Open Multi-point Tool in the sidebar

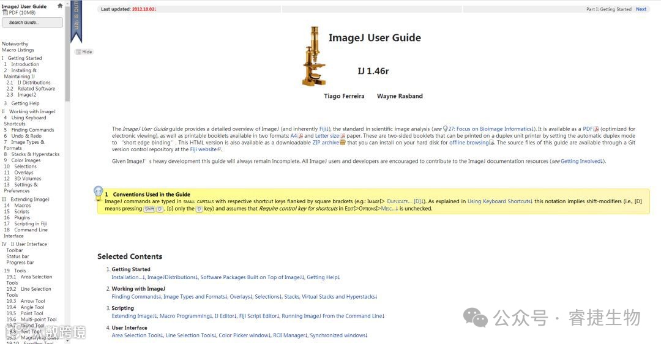[39, 320]
